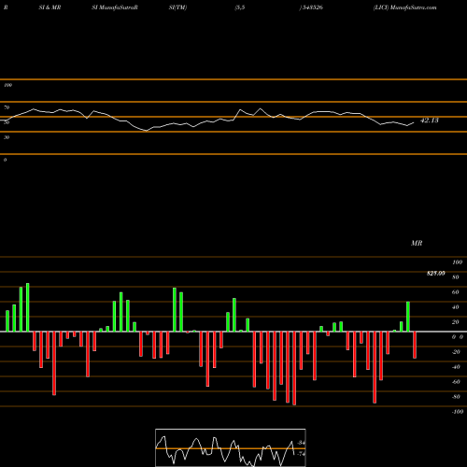Click the "74" label in the mini chart
This screenshot has width=467, height=467.
(301, 454)
